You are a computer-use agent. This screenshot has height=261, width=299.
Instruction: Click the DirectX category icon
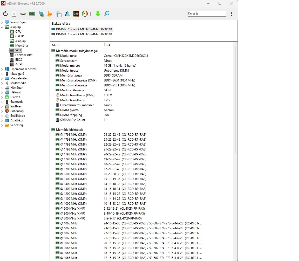(7, 97)
